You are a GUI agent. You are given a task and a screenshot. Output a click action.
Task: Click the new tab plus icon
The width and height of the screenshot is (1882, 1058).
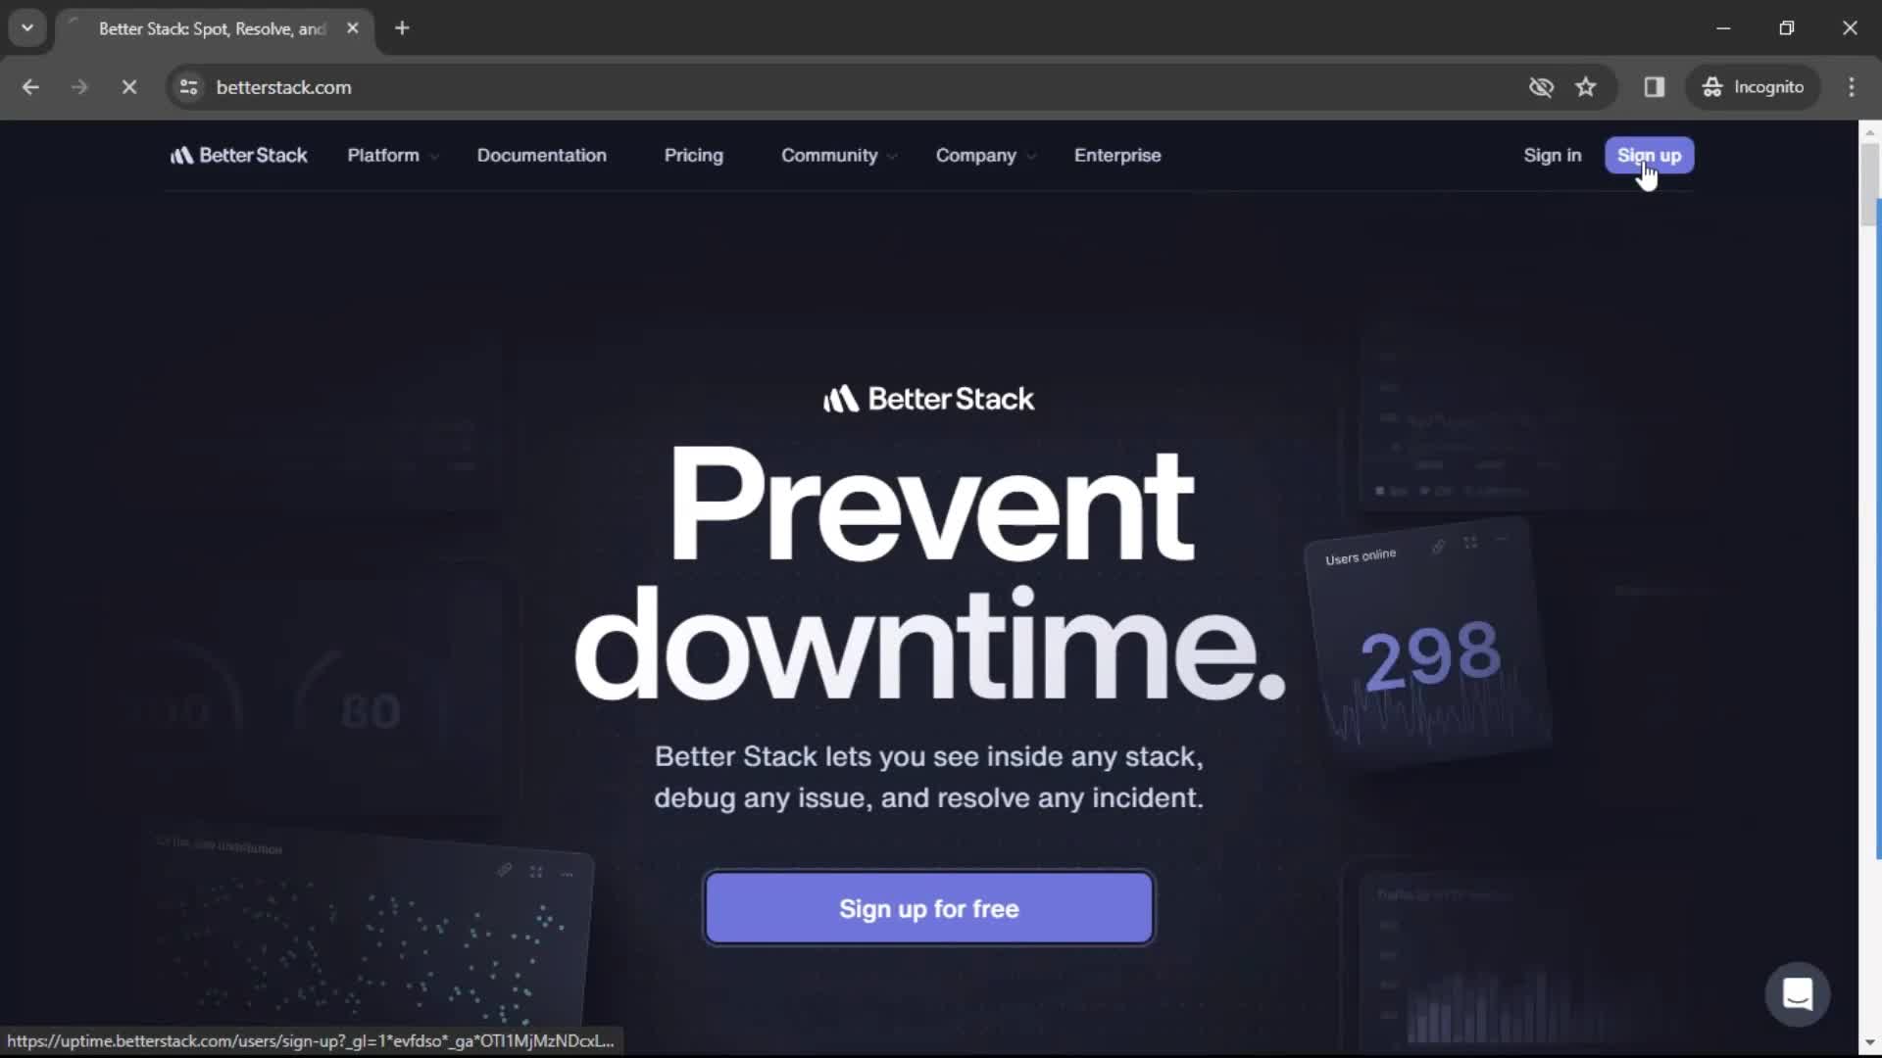tap(403, 28)
